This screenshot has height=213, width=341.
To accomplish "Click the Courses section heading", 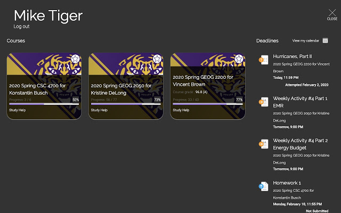I will tap(15, 40).
